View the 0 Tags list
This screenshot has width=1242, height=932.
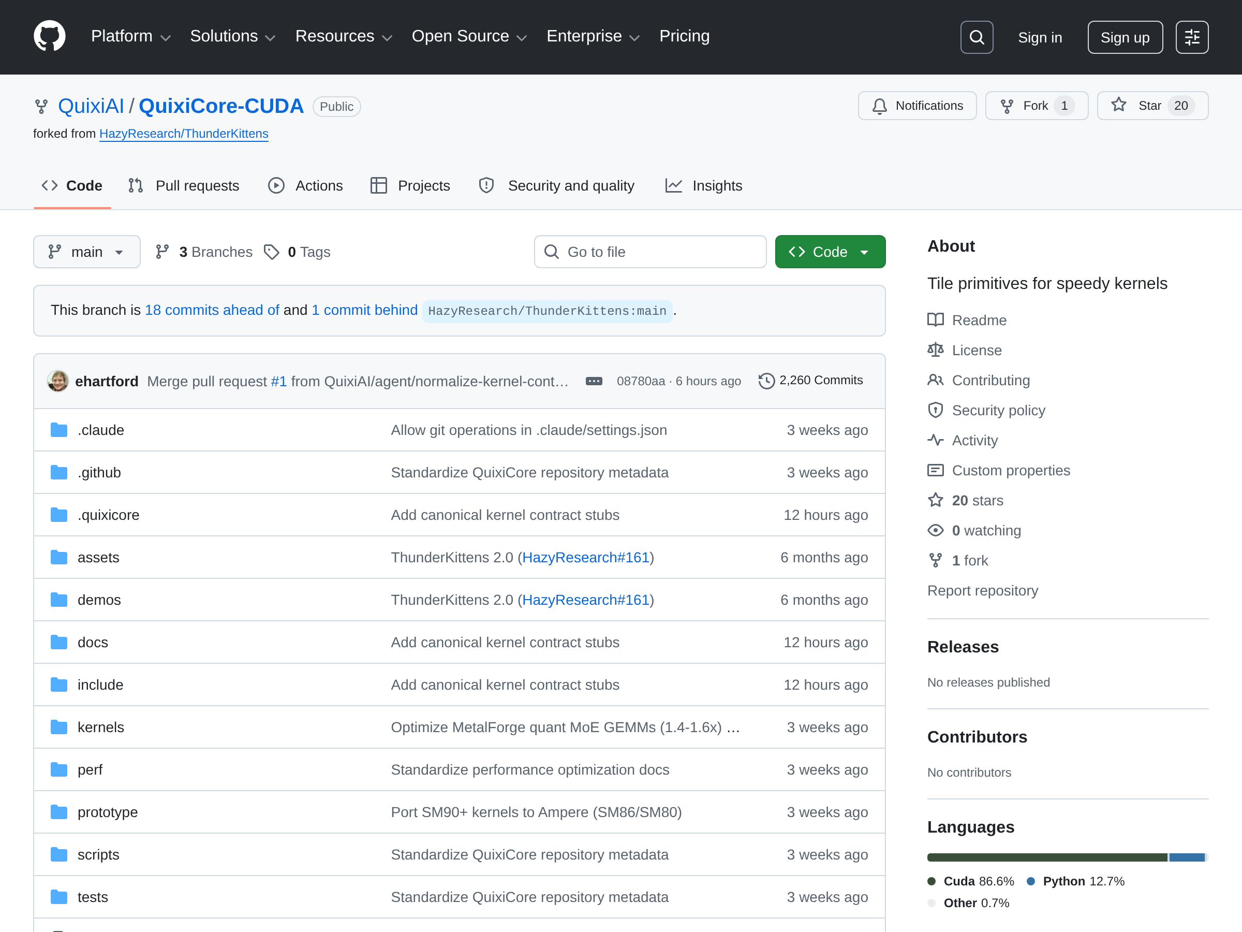[x=297, y=252]
